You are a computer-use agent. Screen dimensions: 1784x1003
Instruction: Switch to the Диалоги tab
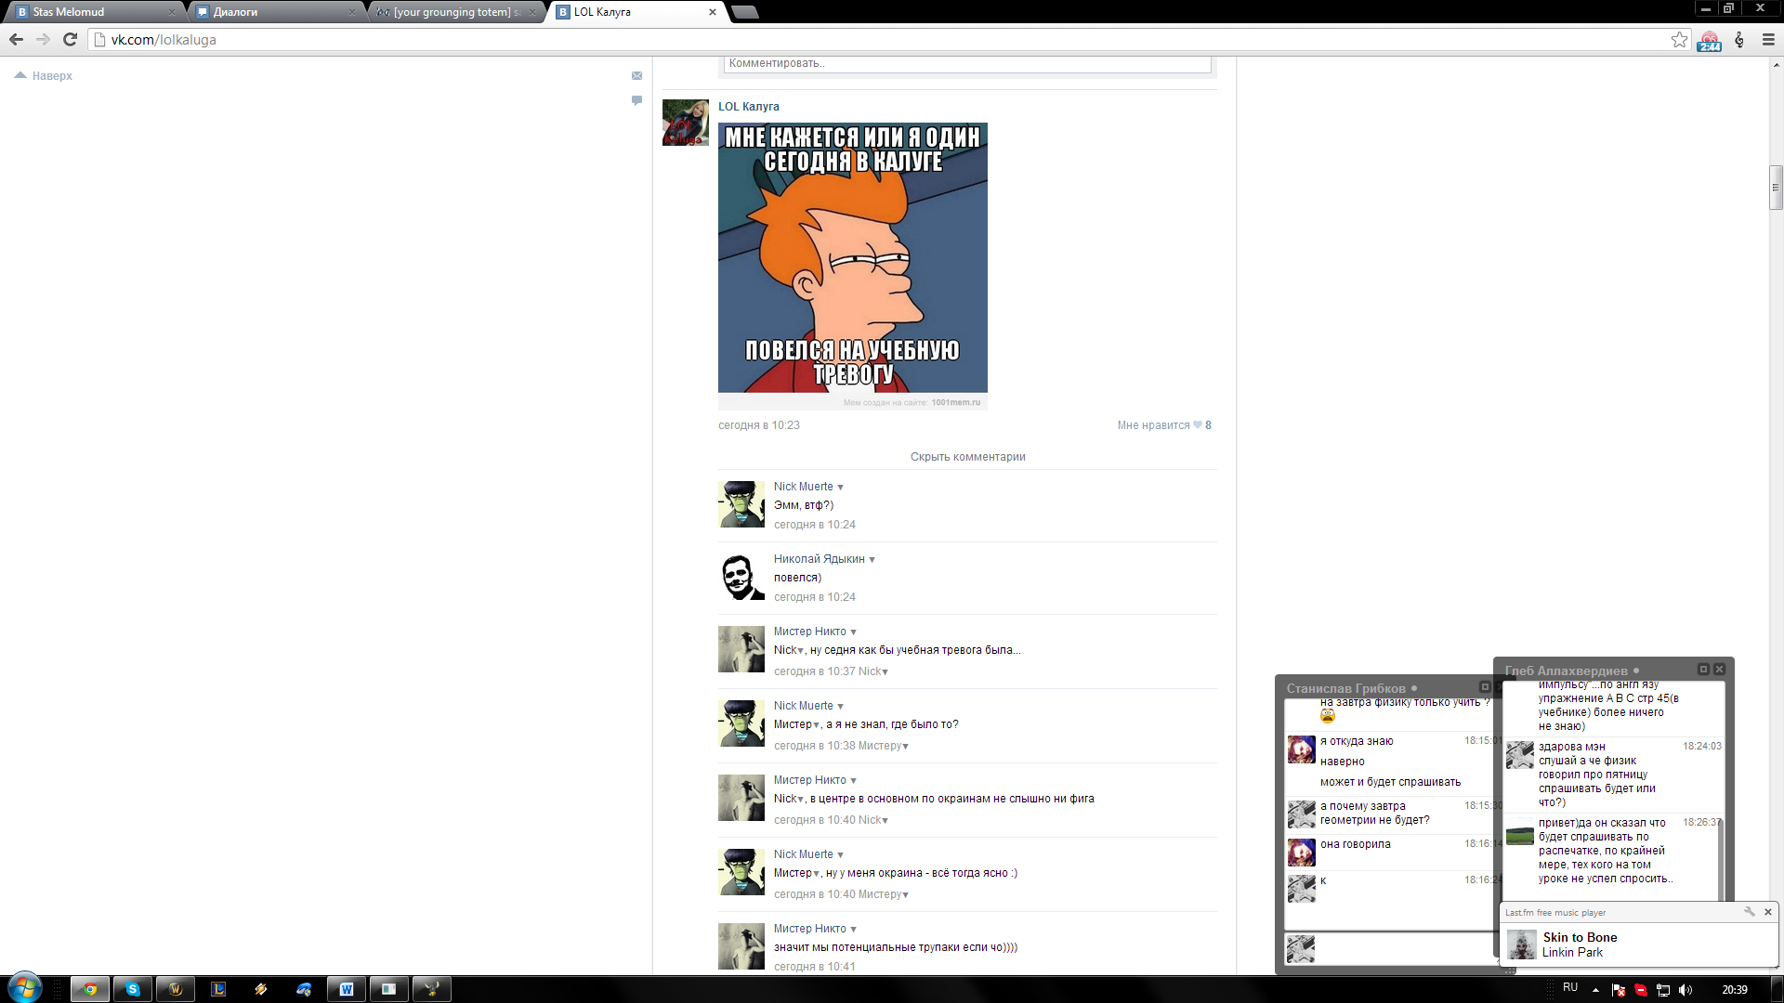(275, 12)
